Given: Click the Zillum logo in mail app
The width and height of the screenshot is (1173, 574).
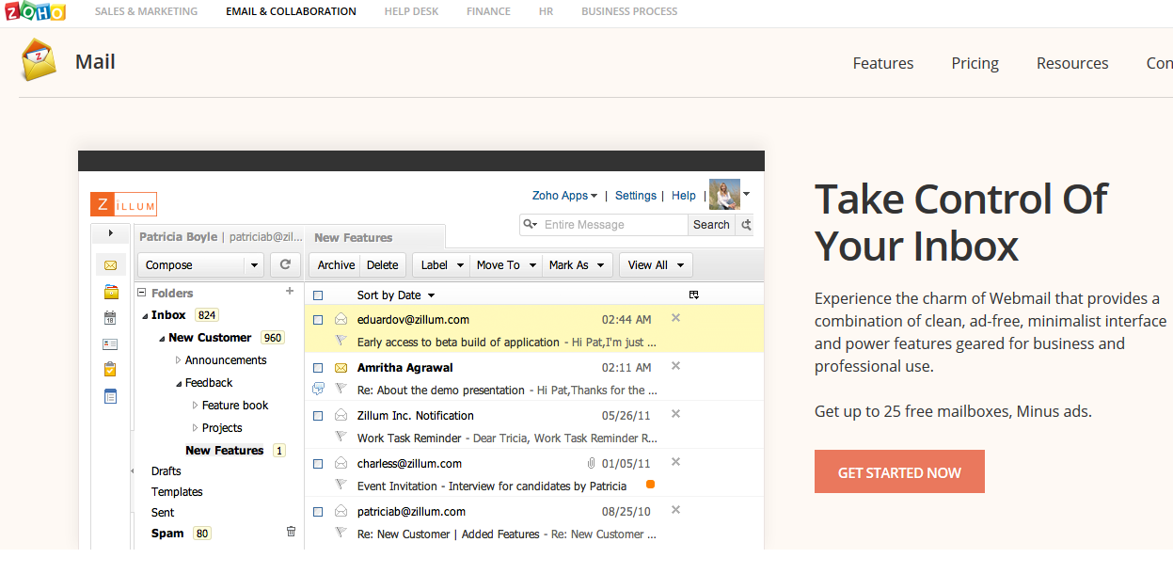Looking at the screenshot, I should click(123, 204).
